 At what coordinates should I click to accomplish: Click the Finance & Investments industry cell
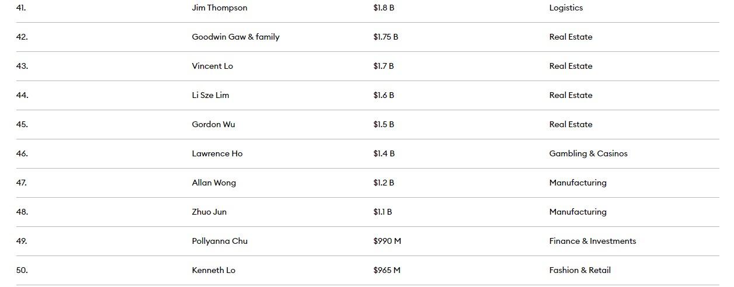(592, 241)
